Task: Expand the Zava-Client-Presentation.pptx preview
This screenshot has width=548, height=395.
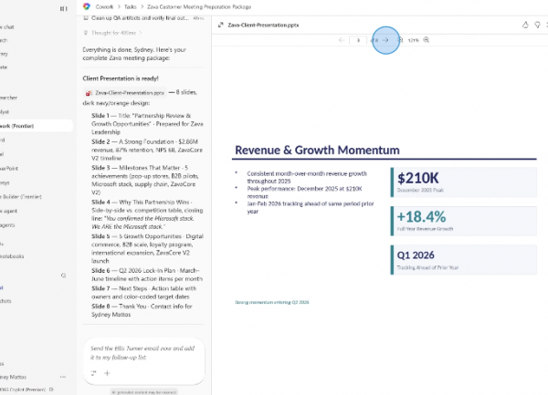Action: tap(221, 25)
